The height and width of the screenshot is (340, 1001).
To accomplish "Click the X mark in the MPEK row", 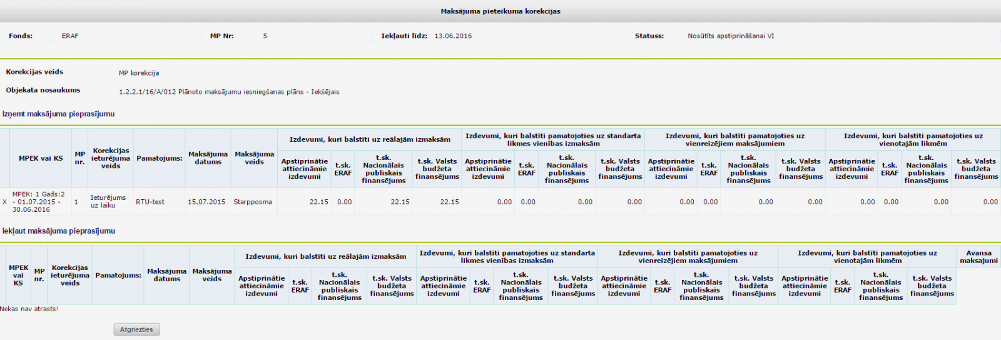I will [4, 202].
